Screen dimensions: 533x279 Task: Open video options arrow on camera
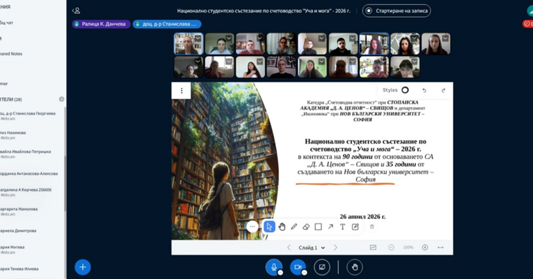pyautogui.click(x=304, y=272)
